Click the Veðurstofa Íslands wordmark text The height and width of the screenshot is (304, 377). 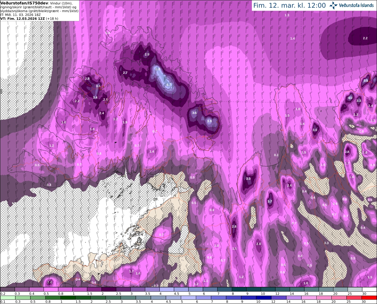pyautogui.click(x=356, y=5)
